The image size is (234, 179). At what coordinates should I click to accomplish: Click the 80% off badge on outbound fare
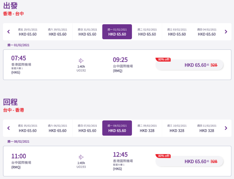coord(163,59)
